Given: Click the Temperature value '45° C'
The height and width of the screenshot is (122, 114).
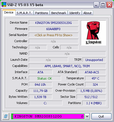Looking at the screenshot, I should pos(95,78).
